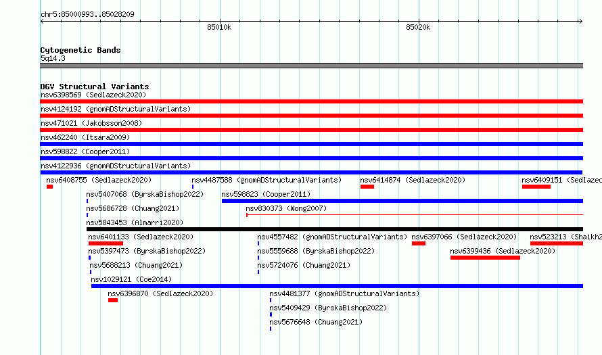Select the red bar under nsv4124192
The height and width of the screenshot is (355, 602).
pyautogui.click(x=311, y=116)
